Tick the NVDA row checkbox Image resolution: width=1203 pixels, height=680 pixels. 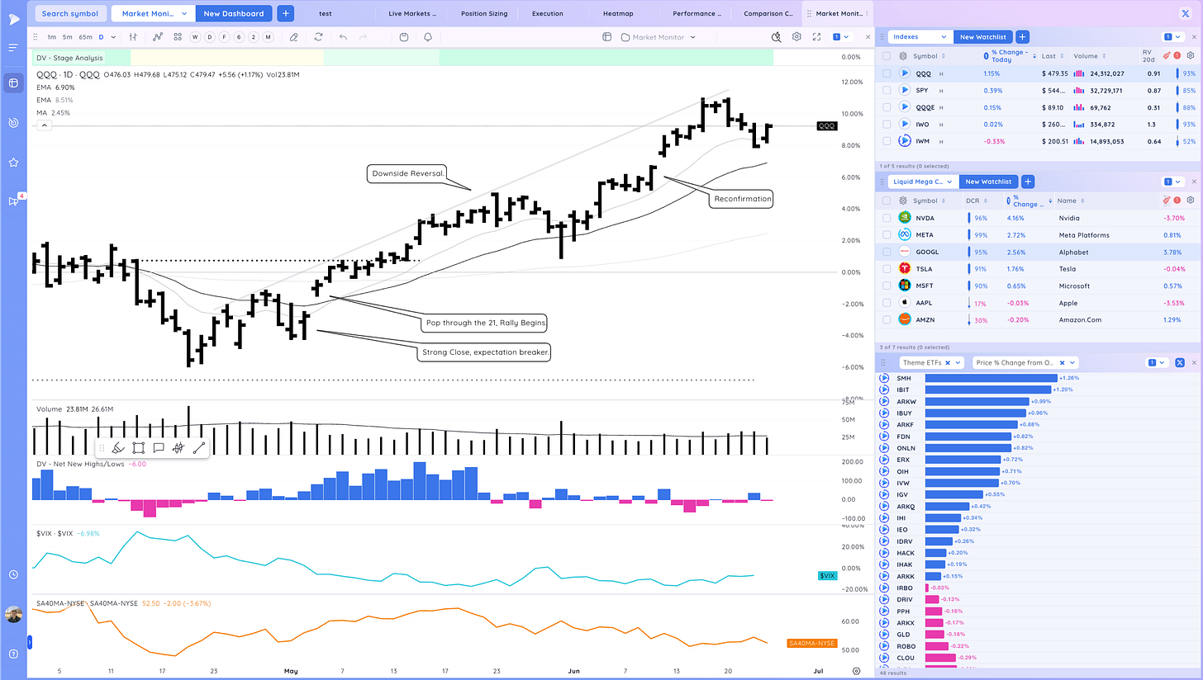[x=887, y=219]
